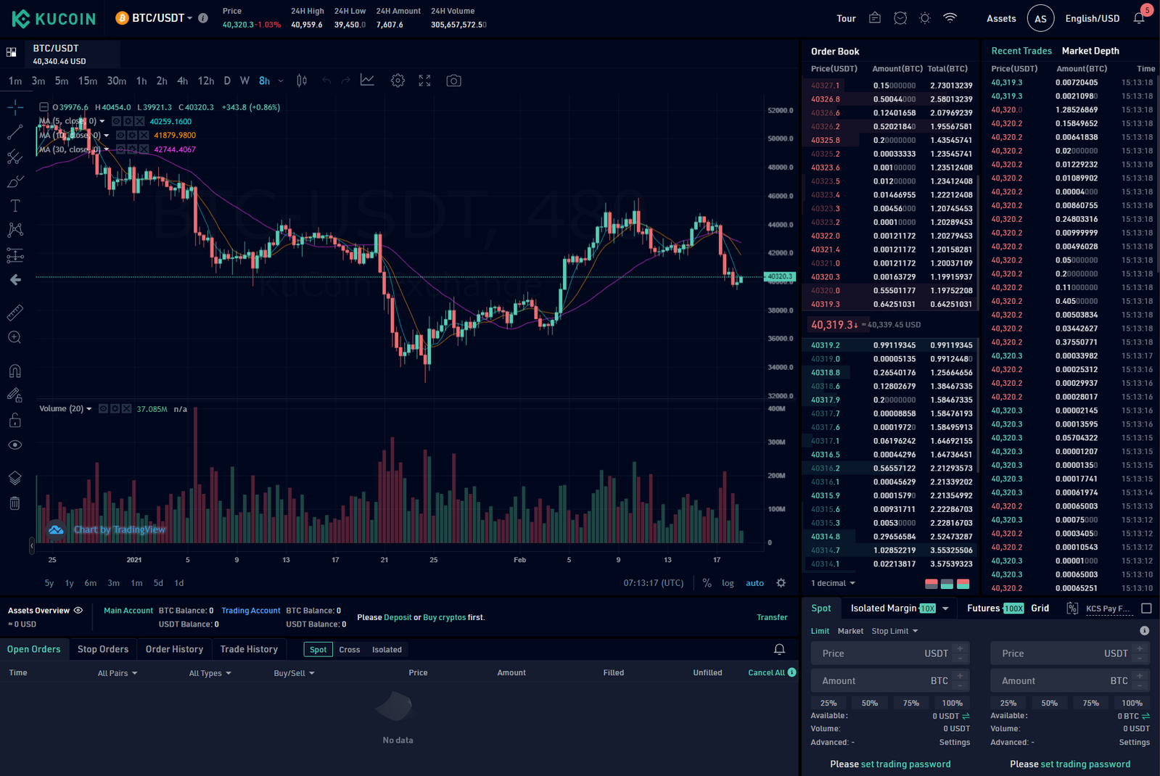Hide all drawings with eye icon
Image resolution: width=1160 pixels, height=776 pixels.
[x=15, y=445]
